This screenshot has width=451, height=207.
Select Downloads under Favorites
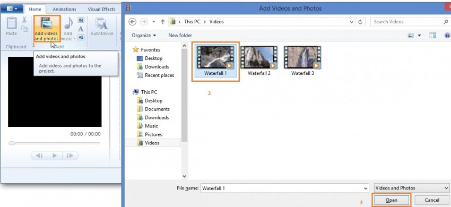point(153,66)
